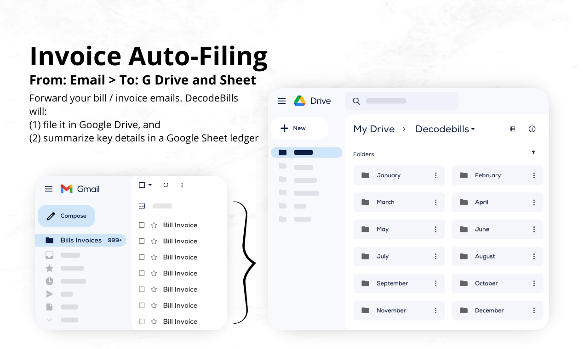Click the Compose button in Gmail
Viewport: 584px width, 349px height.
point(66,216)
